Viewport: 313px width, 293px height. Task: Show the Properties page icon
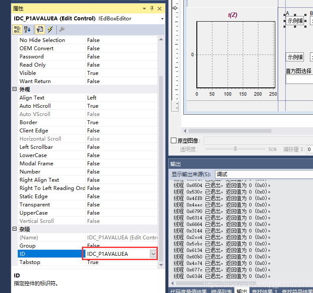[x=40, y=29]
